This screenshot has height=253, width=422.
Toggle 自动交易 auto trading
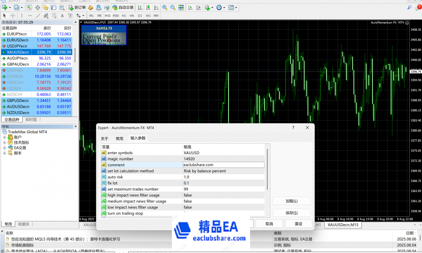pyautogui.click(x=123, y=7)
